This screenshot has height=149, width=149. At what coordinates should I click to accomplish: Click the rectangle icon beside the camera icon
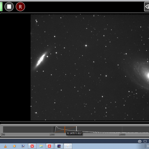(145, 141)
